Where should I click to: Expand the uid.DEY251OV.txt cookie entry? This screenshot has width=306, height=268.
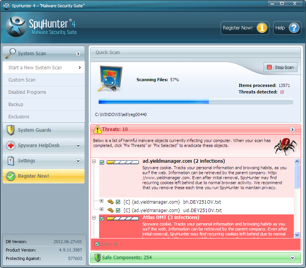point(101,209)
